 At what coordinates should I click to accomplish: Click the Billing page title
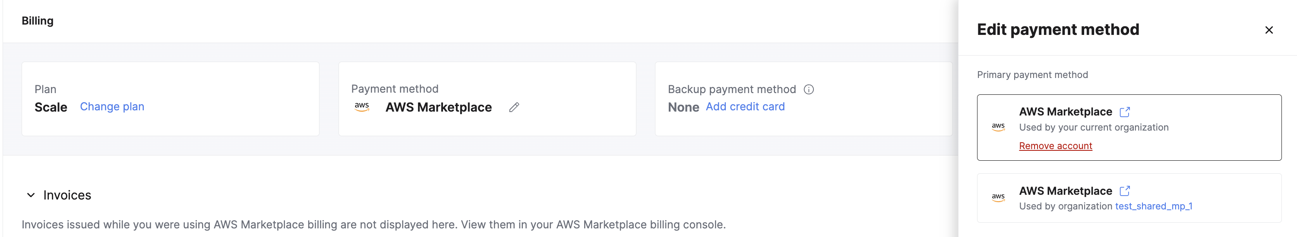[37, 21]
